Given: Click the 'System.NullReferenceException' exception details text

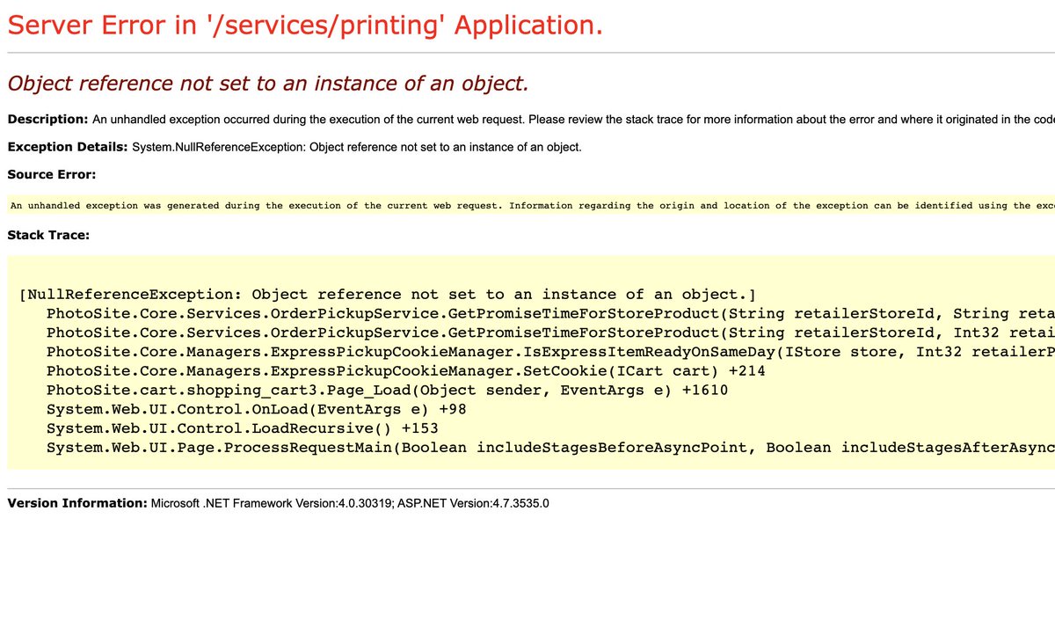Looking at the screenshot, I should 356,147.
